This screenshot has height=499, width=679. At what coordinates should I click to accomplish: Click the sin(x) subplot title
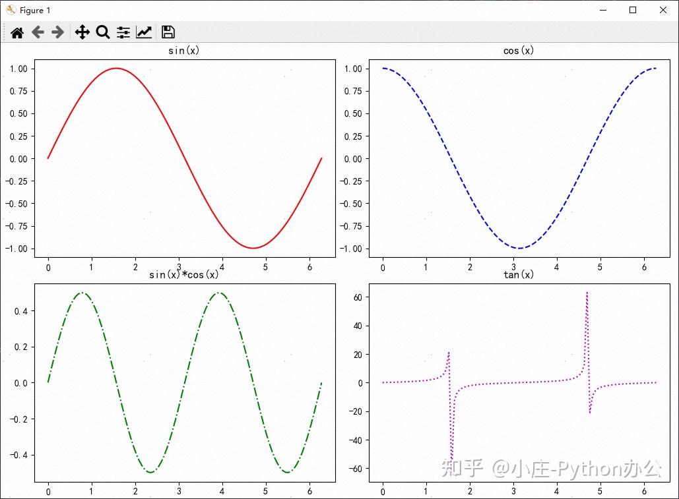point(183,51)
